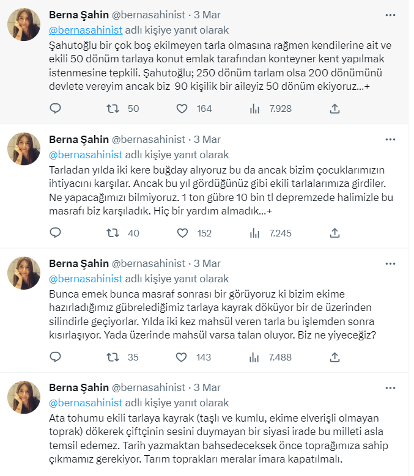Reply to the tweet about Şahutoğlu's 50 dönüm
Viewport: 414px width, 476px height.
(55, 108)
